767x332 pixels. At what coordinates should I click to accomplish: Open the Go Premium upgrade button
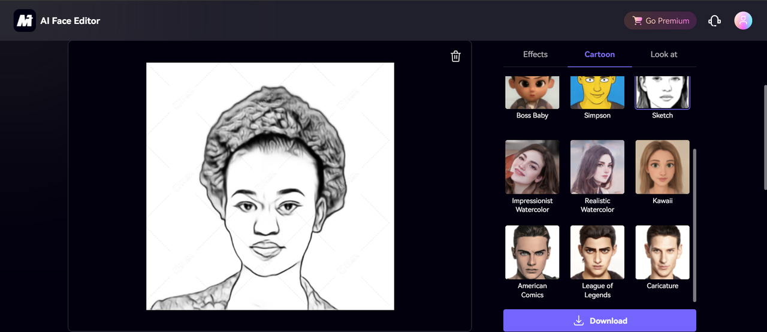tap(660, 20)
